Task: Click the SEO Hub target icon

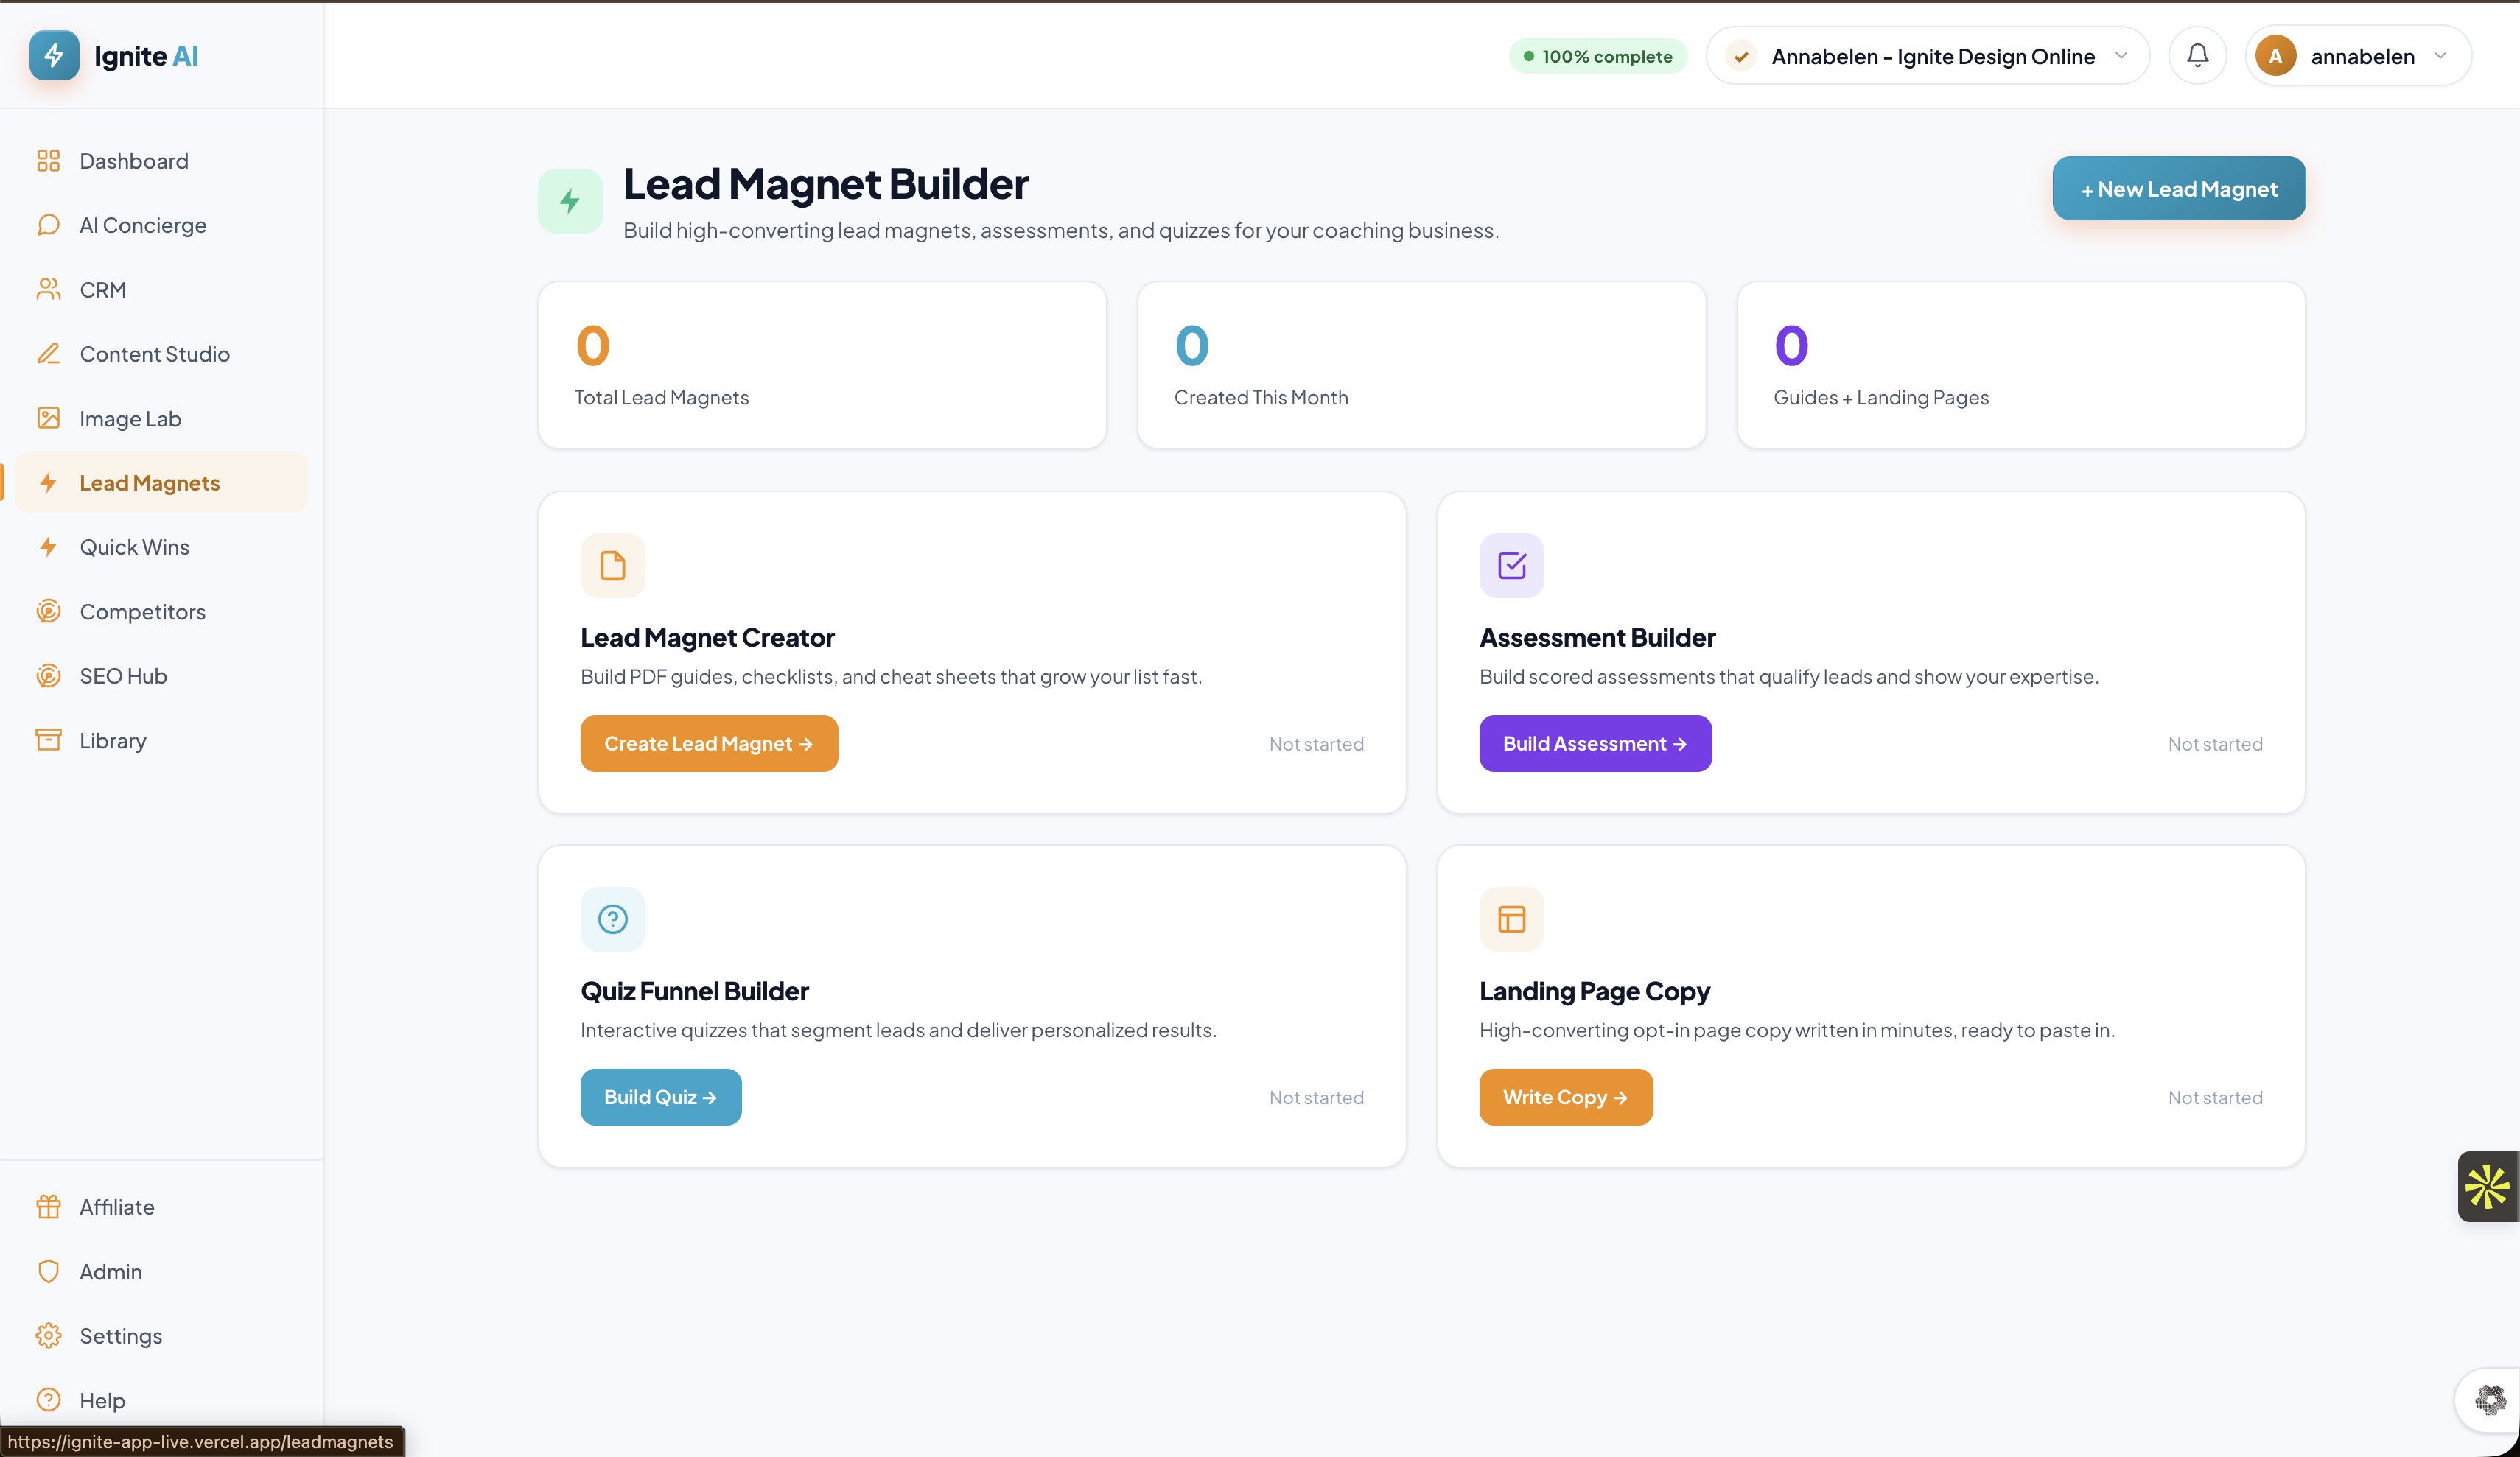Action: [x=48, y=676]
